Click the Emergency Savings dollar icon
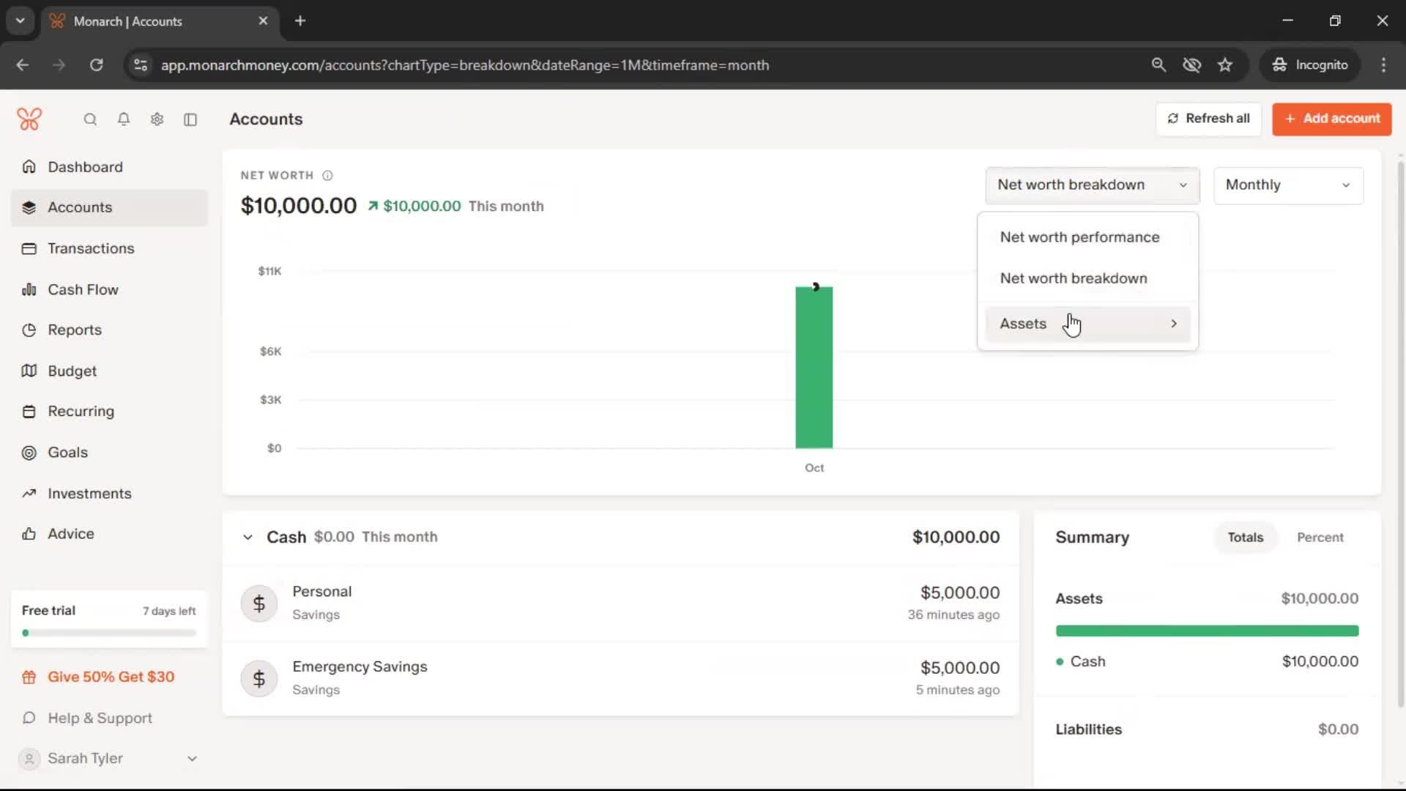The image size is (1406, 791). pyautogui.click(x=259, y=679)
